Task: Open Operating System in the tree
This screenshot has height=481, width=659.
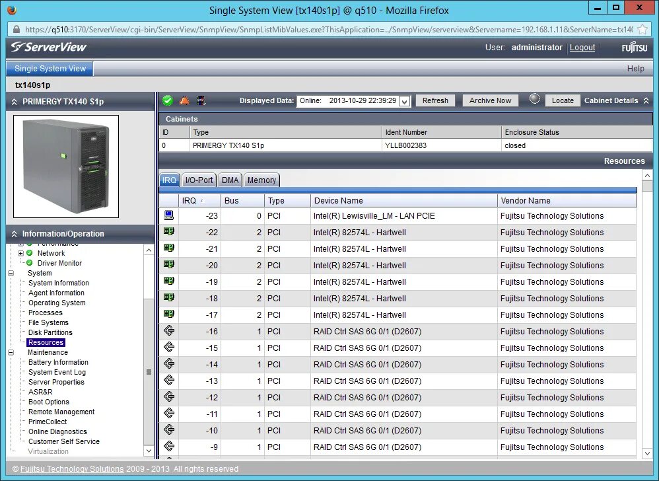Action: tap(57, 303)
